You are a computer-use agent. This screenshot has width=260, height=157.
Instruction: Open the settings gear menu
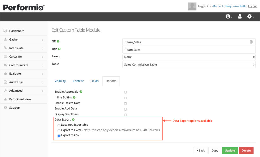pos(250,17)
